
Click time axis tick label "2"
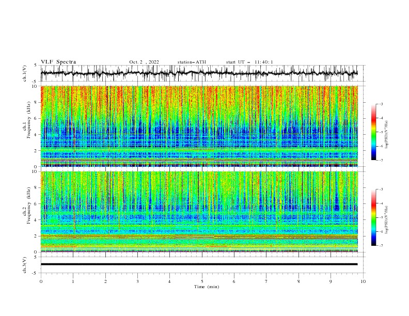105,281
